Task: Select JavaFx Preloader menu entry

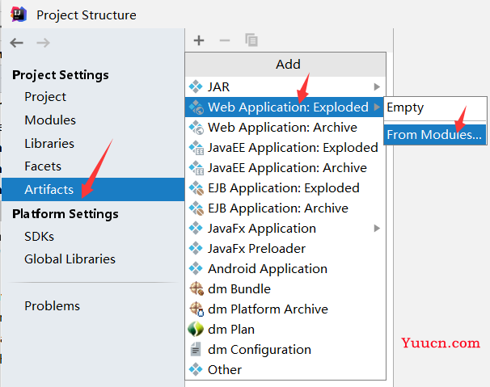Action: 285,249
